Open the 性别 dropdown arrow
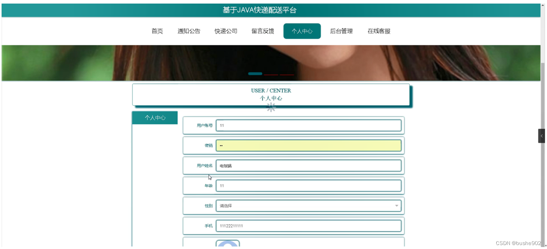The width and height of the screenshot is (547, 249). (x=396, y=206)
